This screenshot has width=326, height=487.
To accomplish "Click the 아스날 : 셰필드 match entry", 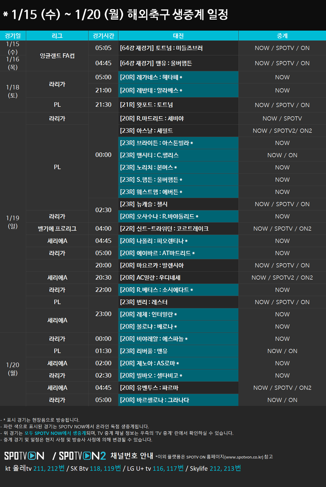I will [178, 131].
